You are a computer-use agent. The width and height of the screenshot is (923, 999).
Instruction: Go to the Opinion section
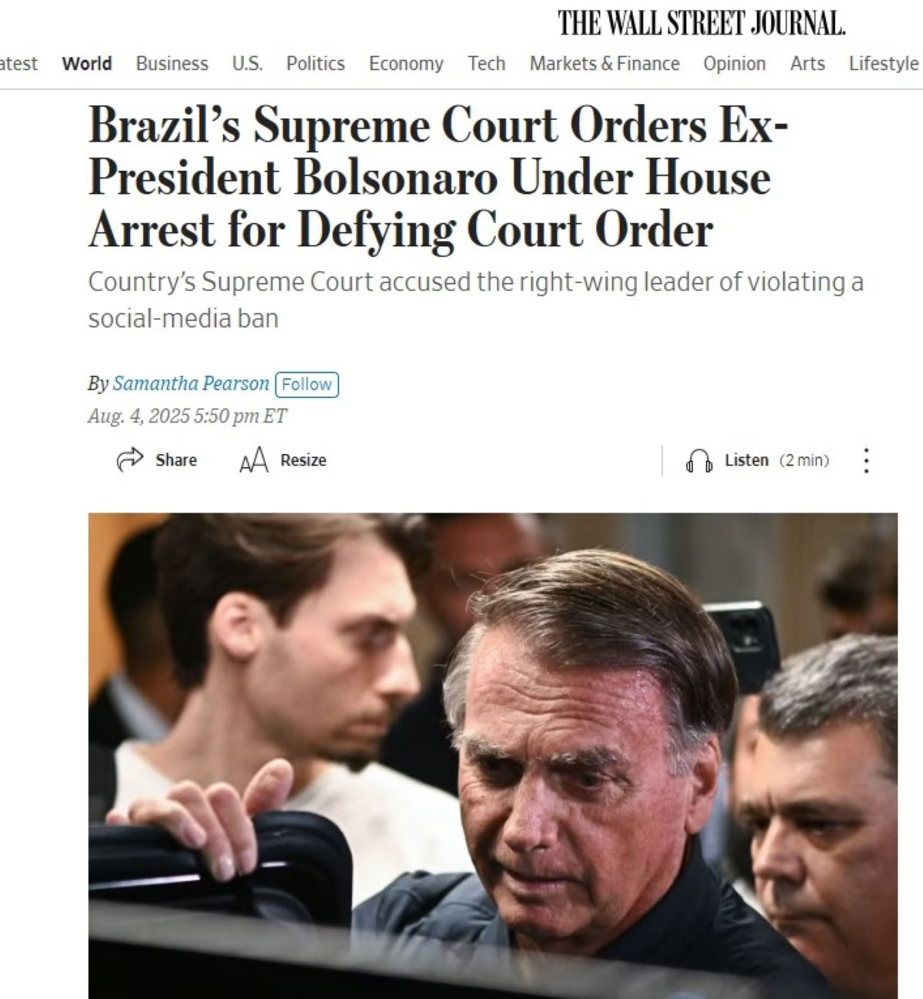coord(735,63)
